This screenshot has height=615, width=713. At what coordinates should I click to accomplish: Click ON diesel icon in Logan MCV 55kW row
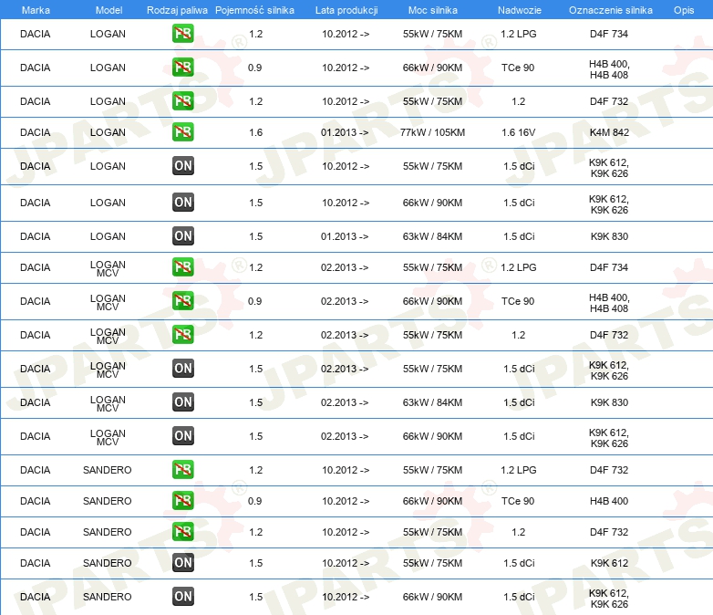point(182,369)
